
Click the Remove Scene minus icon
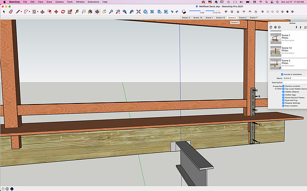279,27
